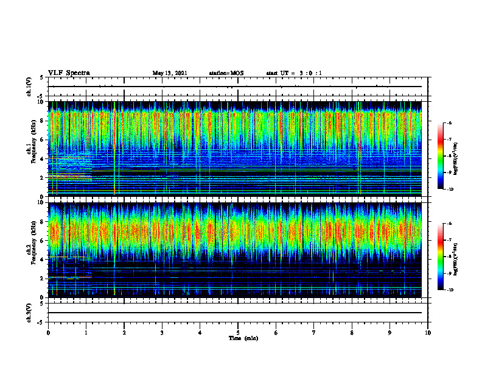Screen dimensions: 482x373
Task: Click the "-8" label on ch.1 colorbar
Action: click(x=449, y=156)
